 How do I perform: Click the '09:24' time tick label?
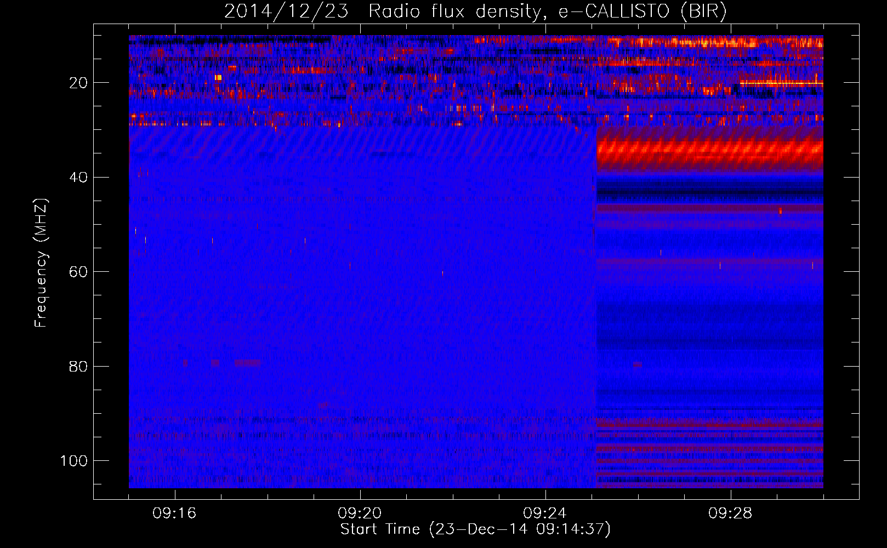[545, 513]
